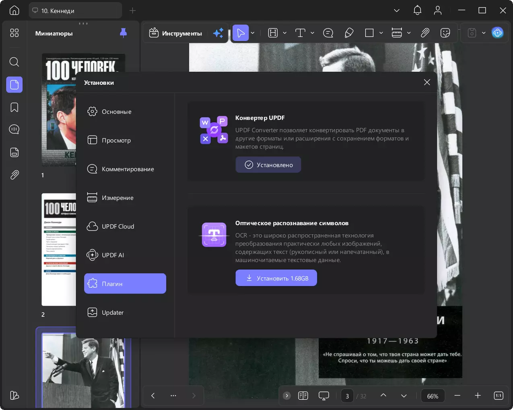
Task: Expand the pointer tool dropdown arrow
Action: [253, 33]
